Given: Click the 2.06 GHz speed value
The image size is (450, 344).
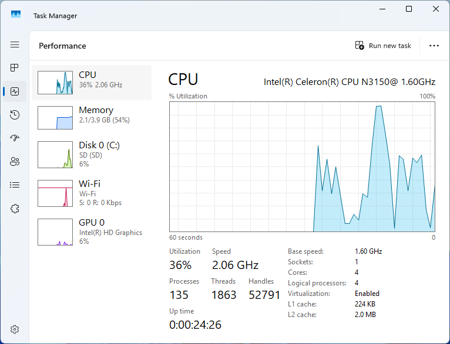Looking at the screenshot, I should pos(235,265).
